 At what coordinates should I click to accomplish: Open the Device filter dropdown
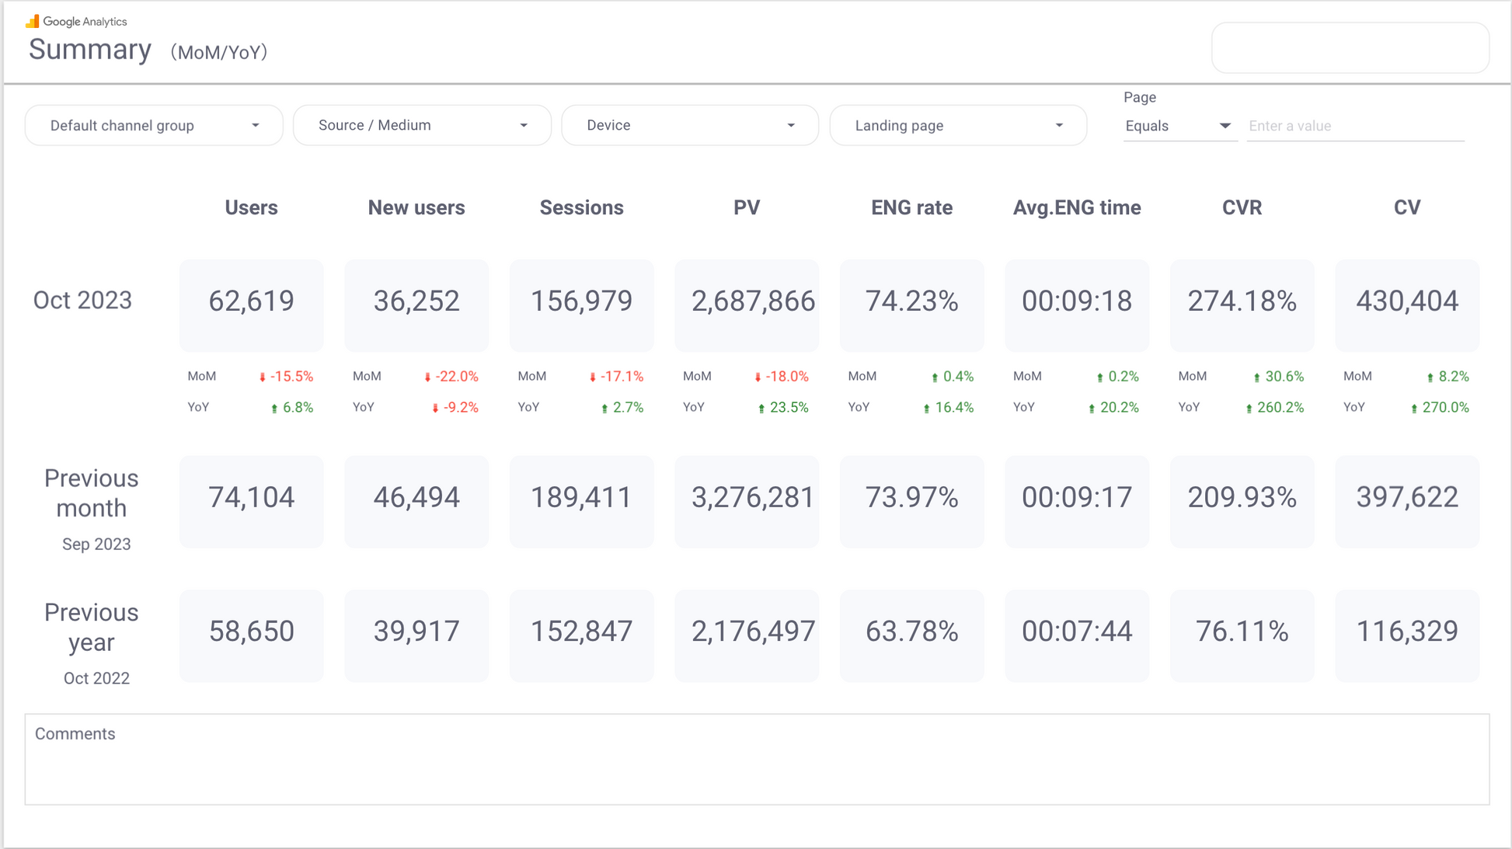pyautogui.click(x=690, y=126)
